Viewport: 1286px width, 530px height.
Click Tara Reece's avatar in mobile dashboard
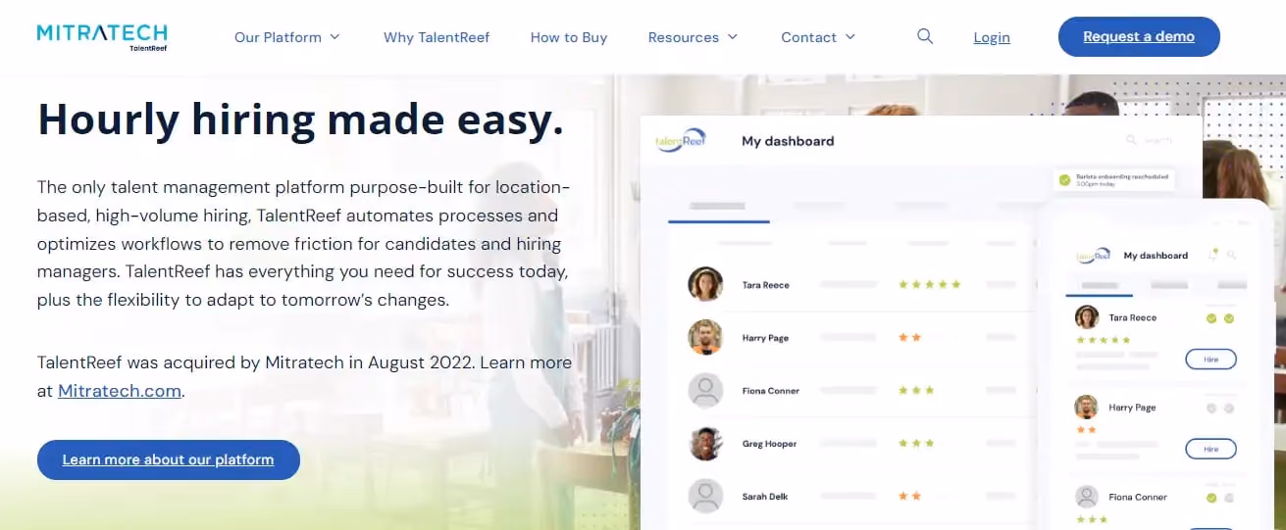(x=1087, y=316)
